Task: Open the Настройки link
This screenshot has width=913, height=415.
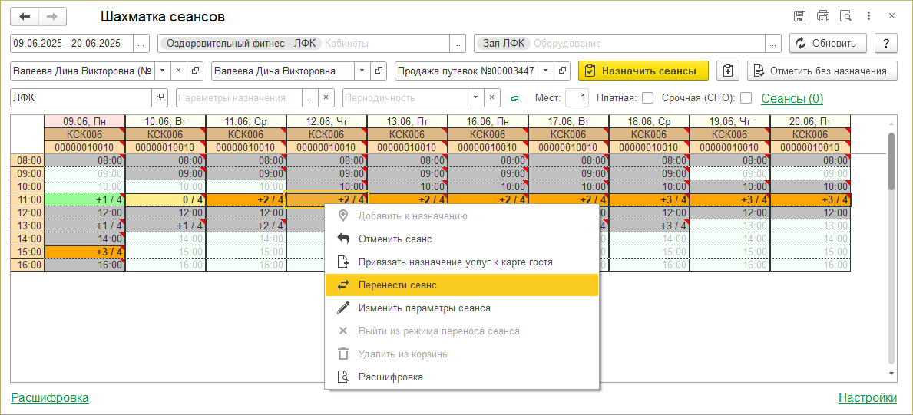Action: pos(867,397)
